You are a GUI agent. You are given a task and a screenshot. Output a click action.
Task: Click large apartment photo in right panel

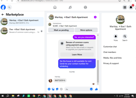click(120, 20)
